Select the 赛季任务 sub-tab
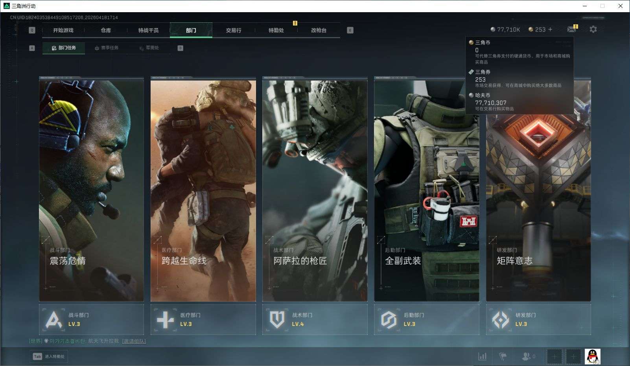This screenshot has height=366, width=630. click(107, 48)
